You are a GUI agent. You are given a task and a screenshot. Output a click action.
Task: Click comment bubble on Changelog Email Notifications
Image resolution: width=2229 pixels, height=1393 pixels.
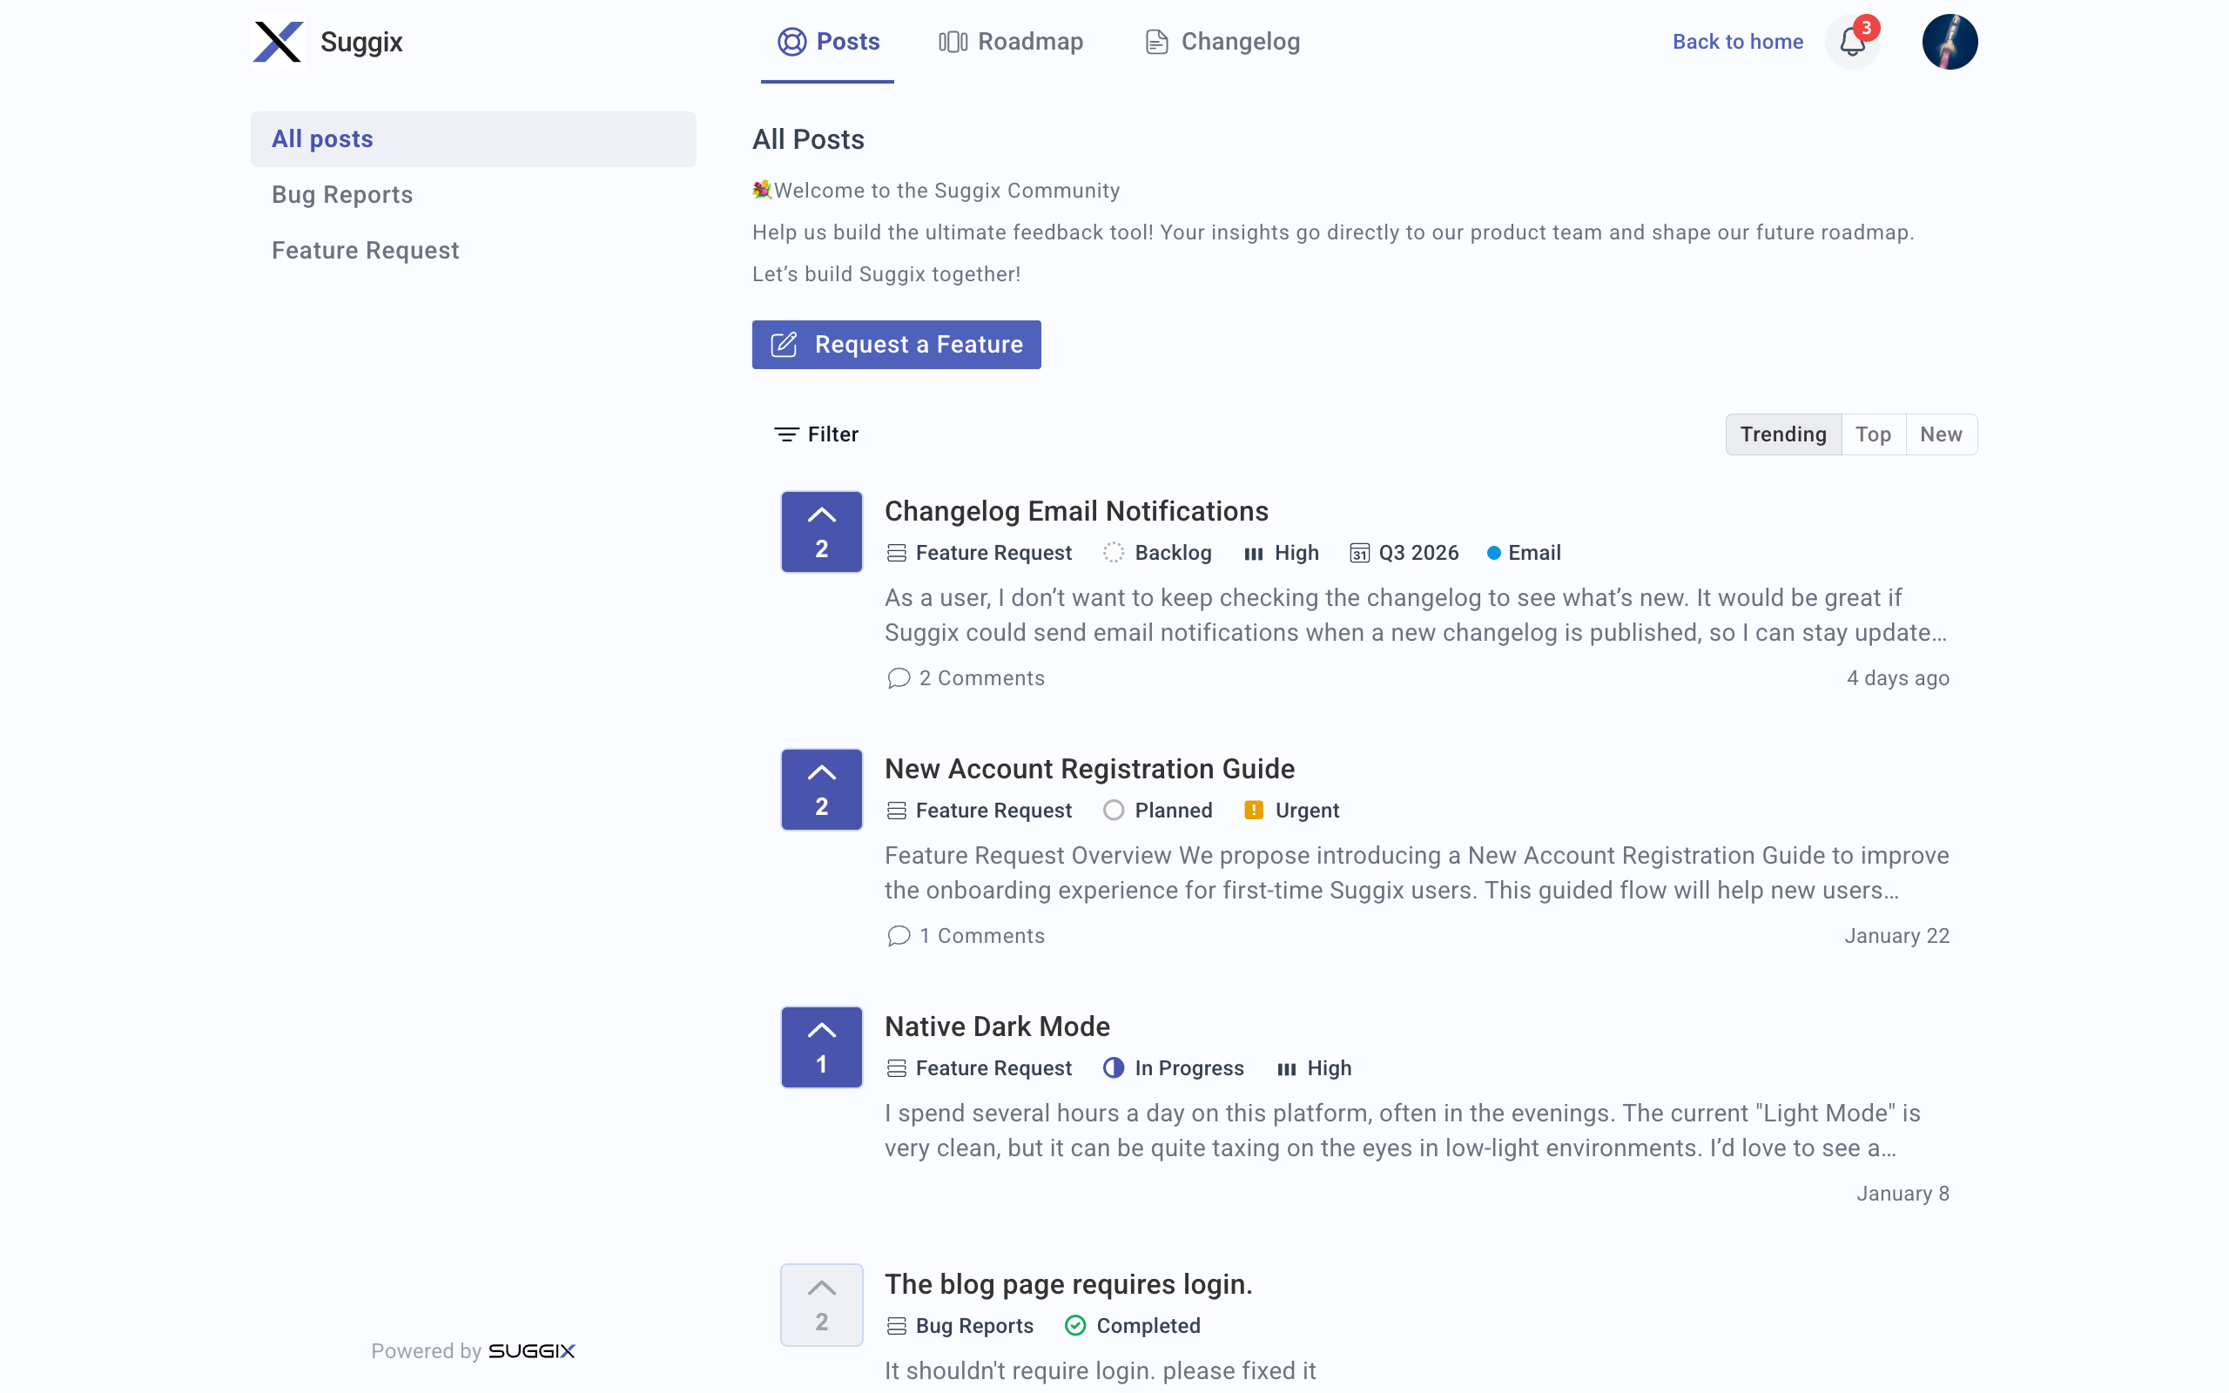coord(898,678)
